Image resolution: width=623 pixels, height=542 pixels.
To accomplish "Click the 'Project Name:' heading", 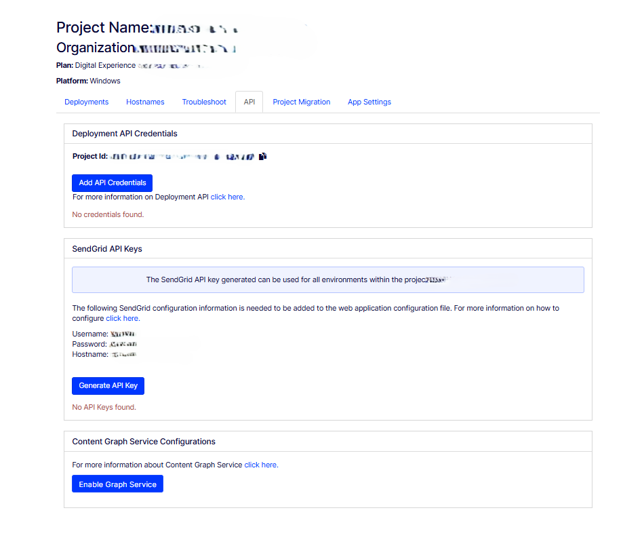I will 103,27.
